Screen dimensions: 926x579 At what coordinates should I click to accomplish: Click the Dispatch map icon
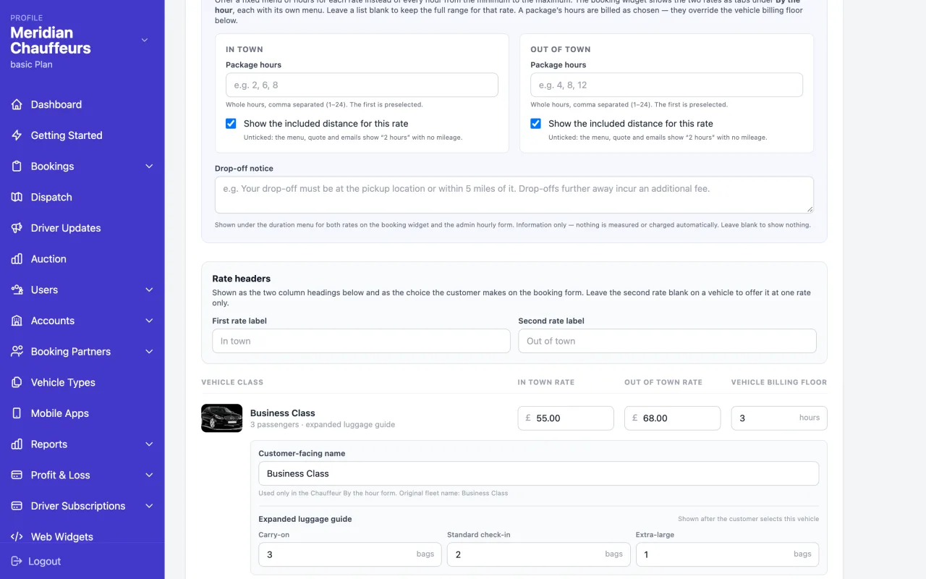(x=17, y=197)
